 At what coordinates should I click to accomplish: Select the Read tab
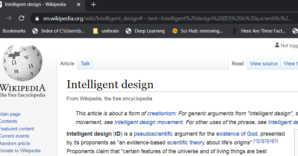point(238,63)
